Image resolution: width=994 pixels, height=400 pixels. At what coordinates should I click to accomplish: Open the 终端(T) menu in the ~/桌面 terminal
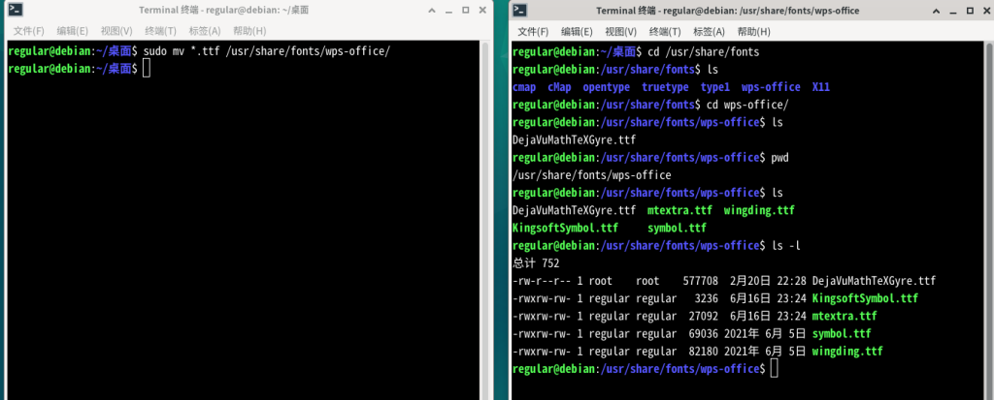[161, 31]
